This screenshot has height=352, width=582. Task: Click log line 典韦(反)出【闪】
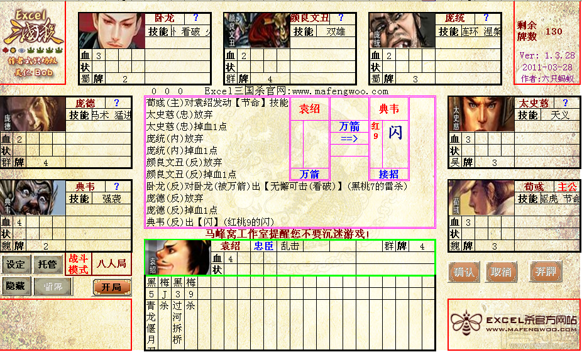[210, 222]
